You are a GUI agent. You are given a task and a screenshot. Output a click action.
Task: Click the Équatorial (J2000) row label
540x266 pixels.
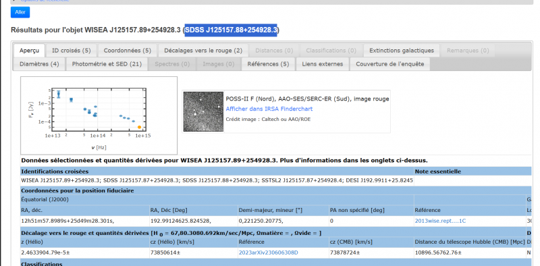point(45,200)
